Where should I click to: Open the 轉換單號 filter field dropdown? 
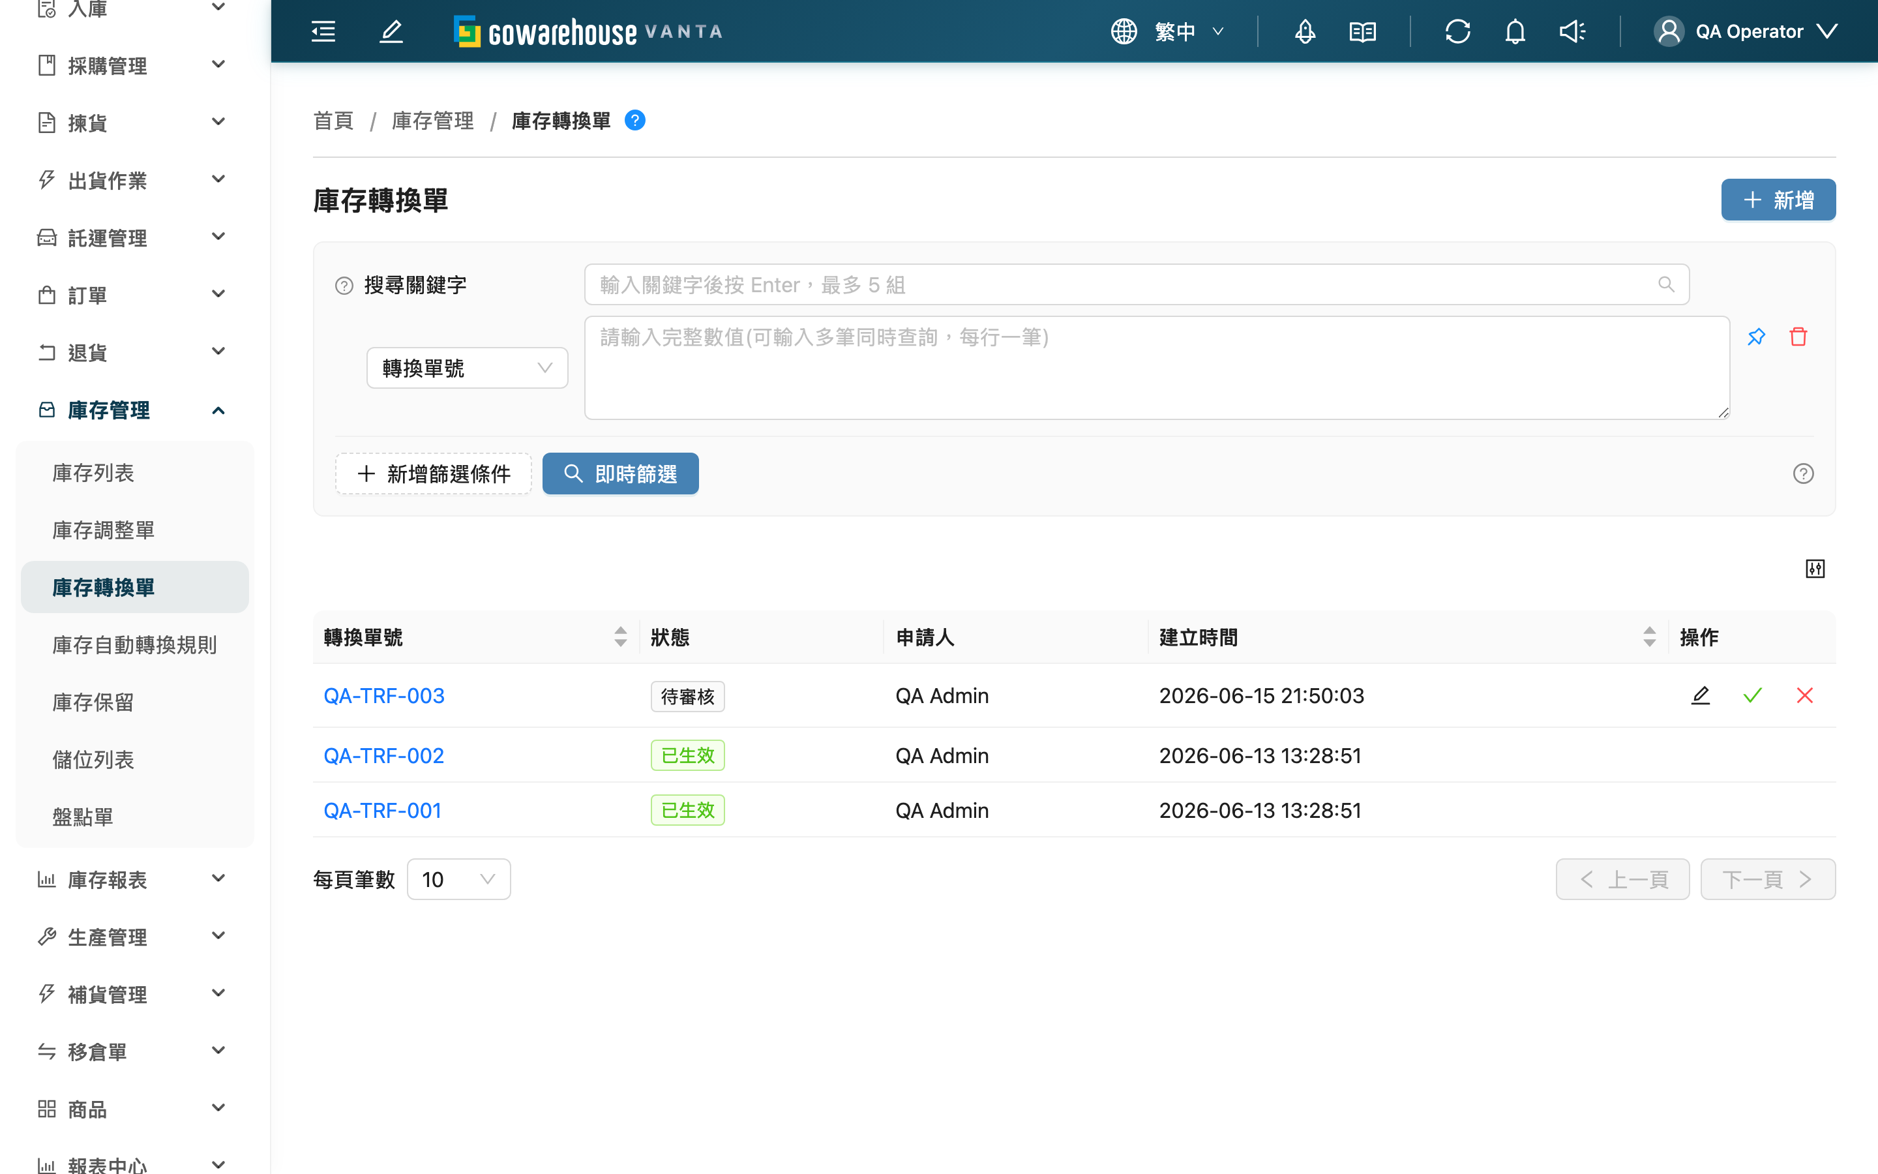467,368
